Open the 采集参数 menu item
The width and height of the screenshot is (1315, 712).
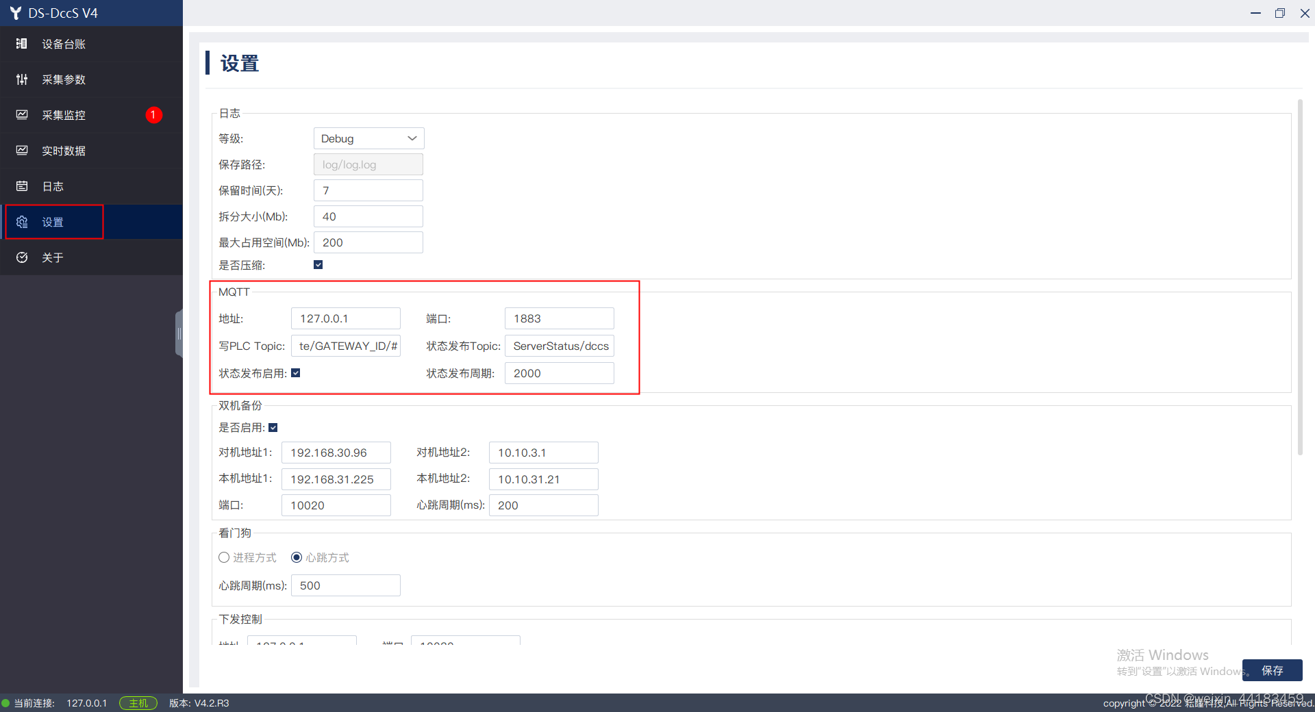click(91, 79)
